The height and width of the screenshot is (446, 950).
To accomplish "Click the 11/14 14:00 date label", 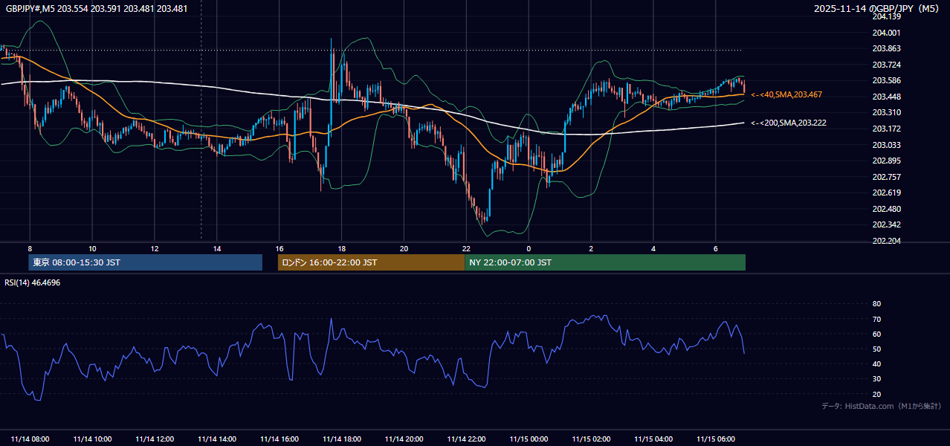I will [x=217, y=439].
